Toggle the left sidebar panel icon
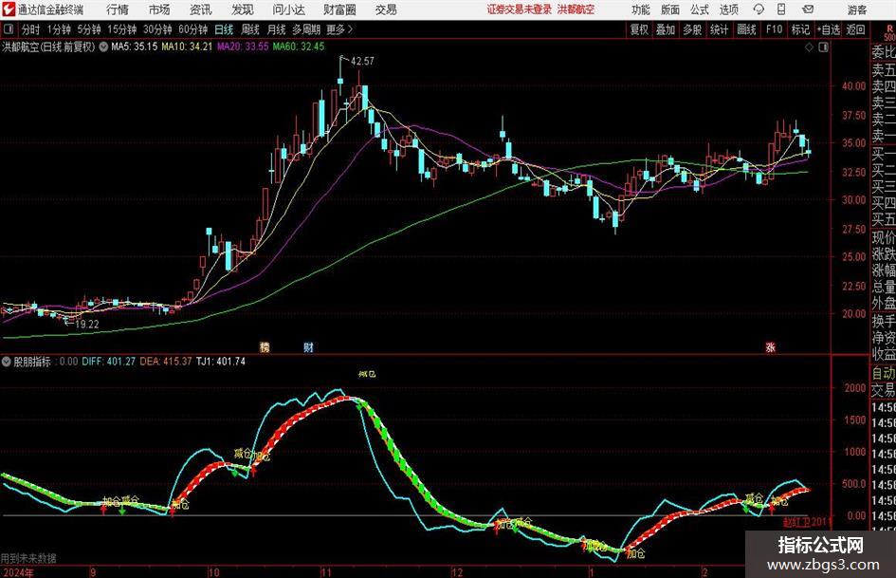The width and height of the screenshot is (896, 578). click(8, 29)
